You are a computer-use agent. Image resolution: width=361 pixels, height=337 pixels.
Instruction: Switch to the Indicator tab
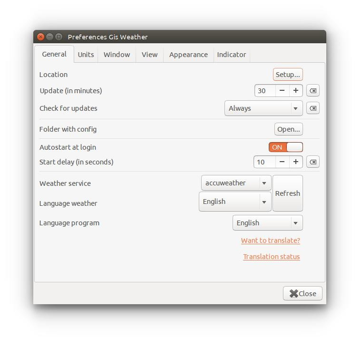click(x=232, y=55)
